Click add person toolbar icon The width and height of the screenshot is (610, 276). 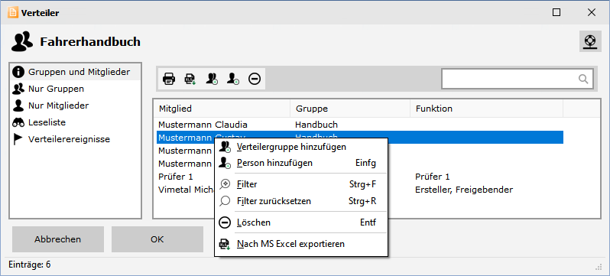point(233,79)
